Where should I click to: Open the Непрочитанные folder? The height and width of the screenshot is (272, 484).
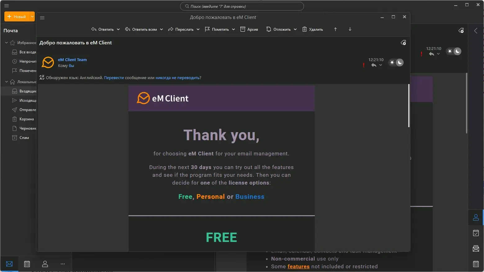click(x=24, y=61)
